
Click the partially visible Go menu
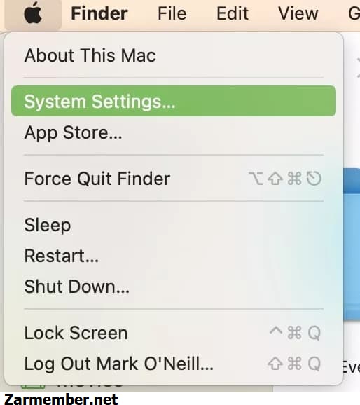(x=354, y=13)
